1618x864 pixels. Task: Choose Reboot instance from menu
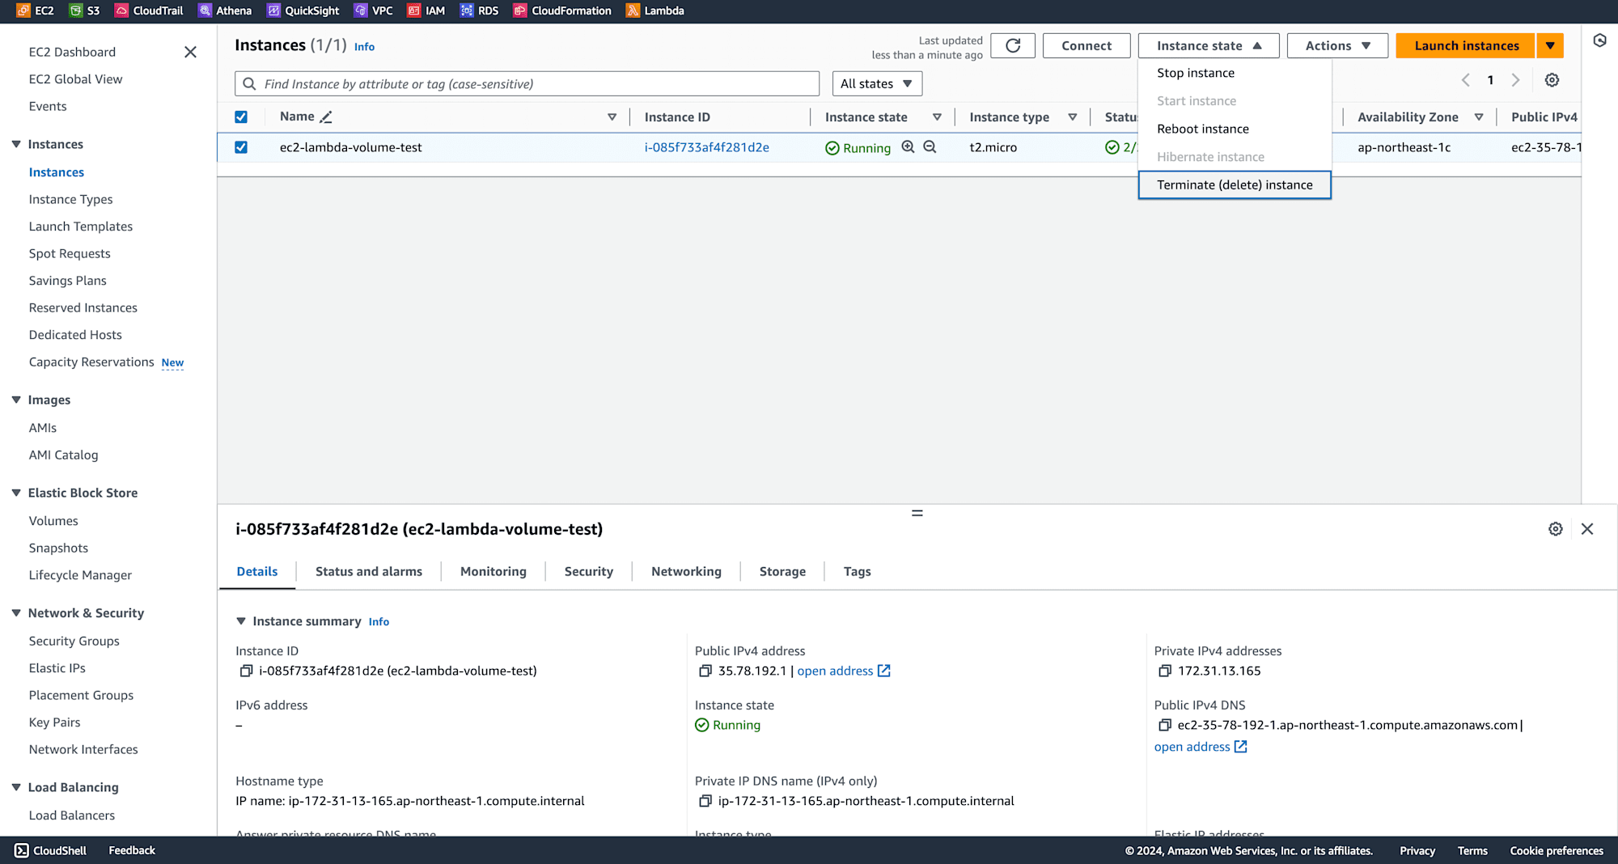(1235, 129)
